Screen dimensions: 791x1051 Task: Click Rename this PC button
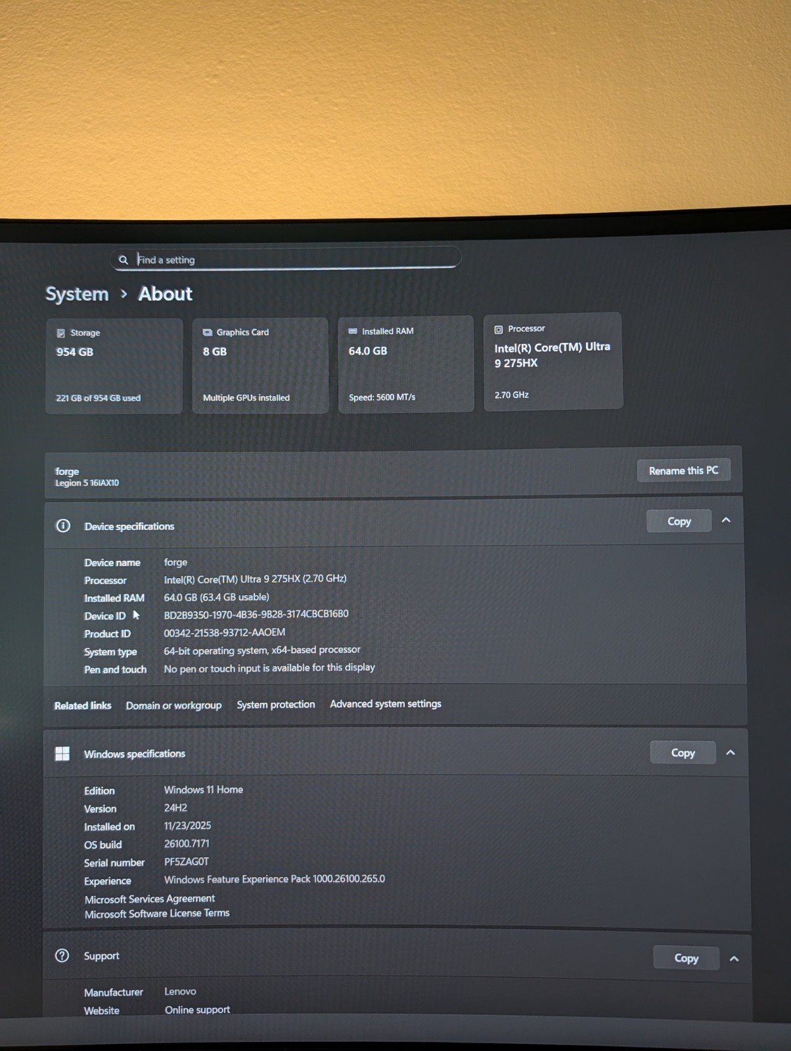click(x=683, y=470)
